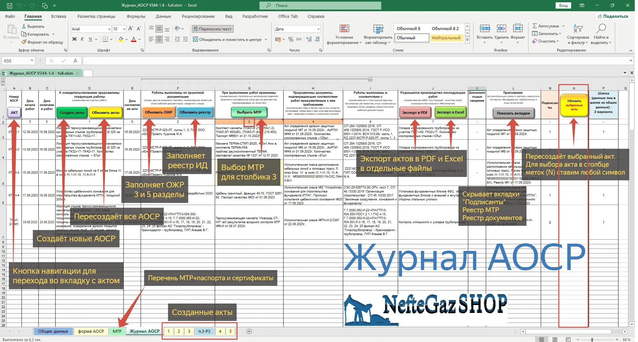Click the save icon in the title bar
638x342 pixels.
10,6
